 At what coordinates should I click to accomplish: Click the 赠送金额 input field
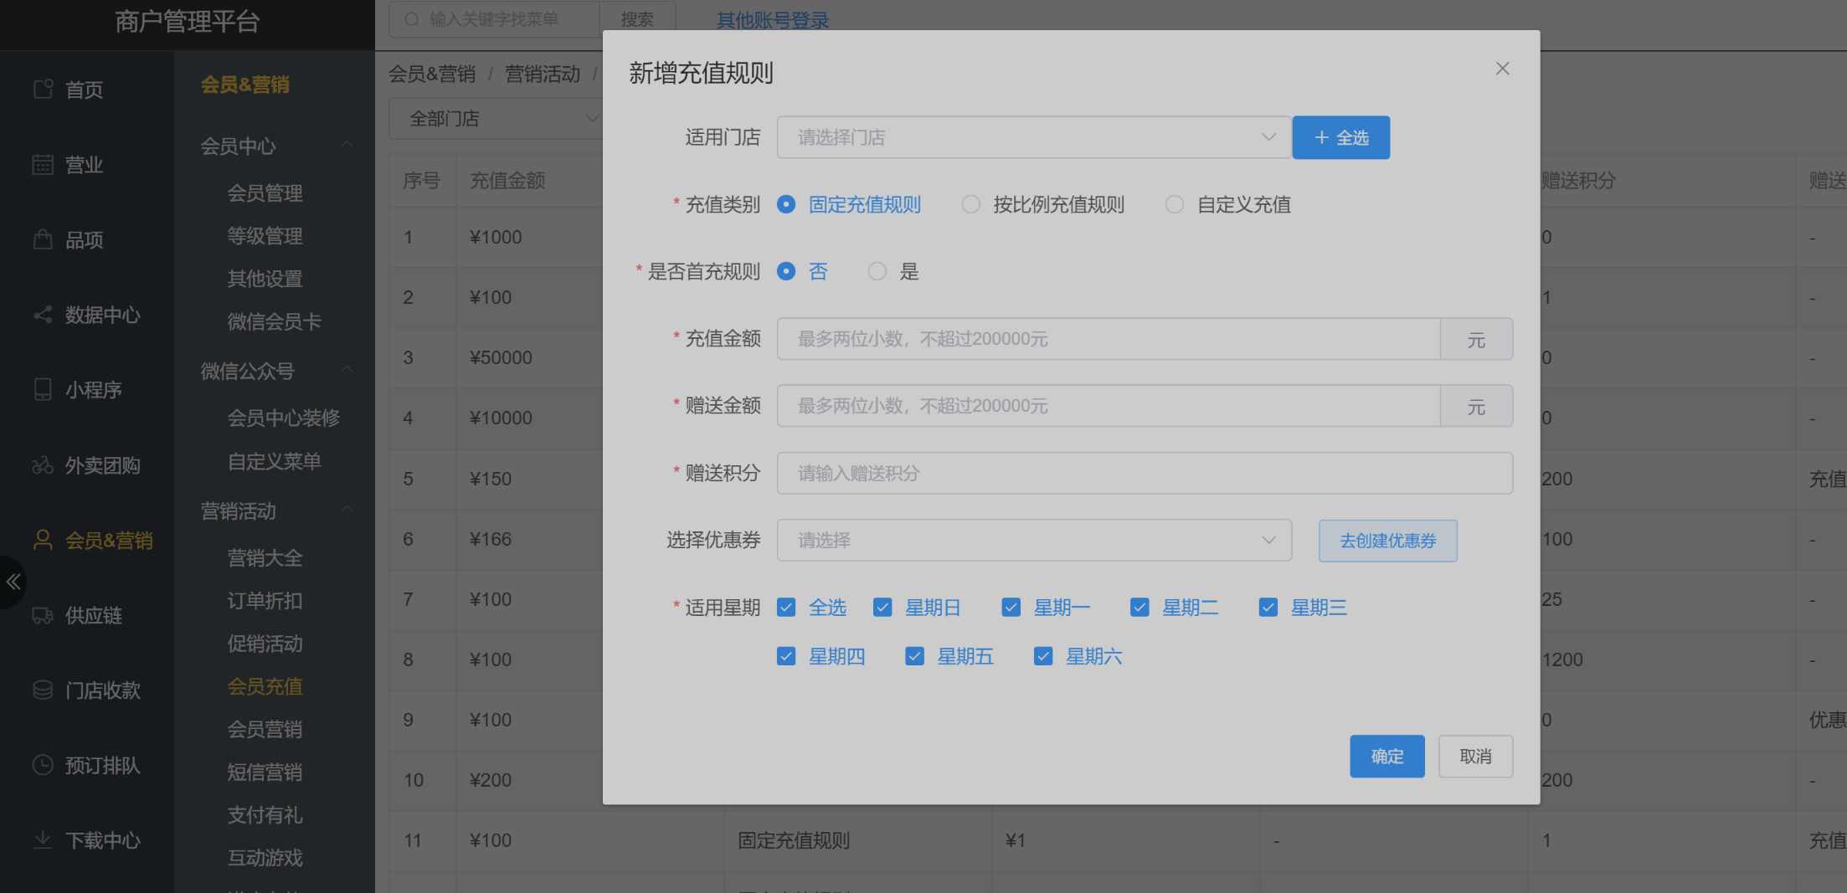pyautogui.click(x=1109, y=406)
